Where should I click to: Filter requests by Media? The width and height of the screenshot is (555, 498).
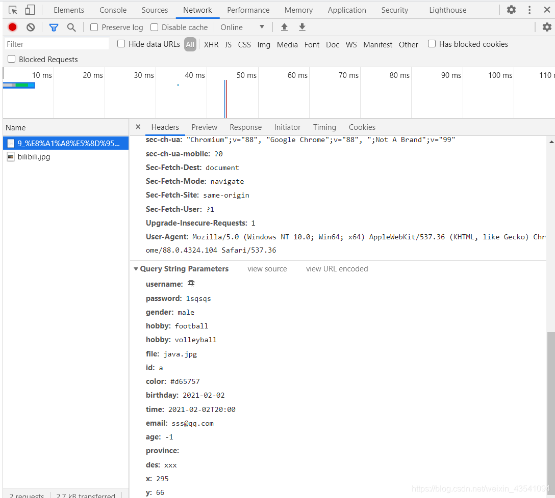click(x=287, y=44)
